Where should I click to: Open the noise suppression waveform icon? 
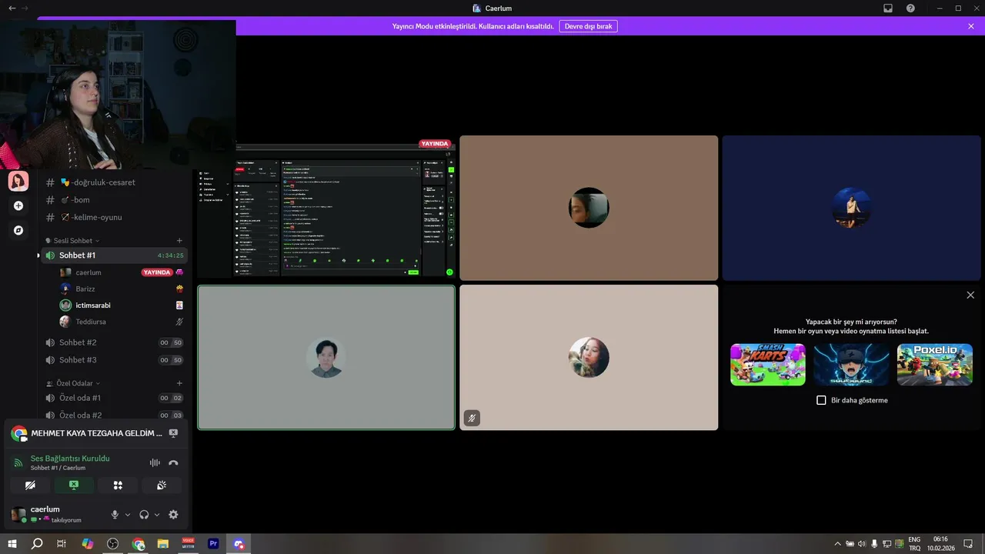[155, 462]
